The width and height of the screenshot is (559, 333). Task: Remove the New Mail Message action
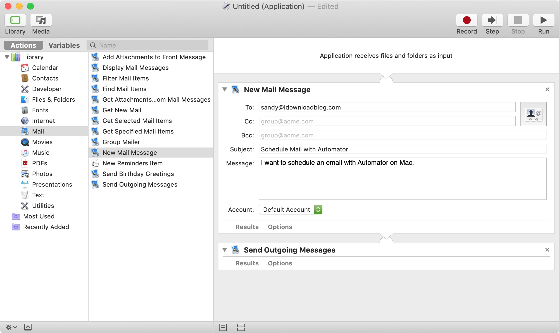547,89
